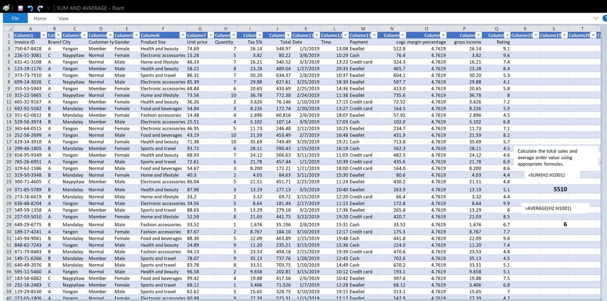This screenshot has width=607, height=301.
Task: Switch to the Home tab
Action: (39, 18)
